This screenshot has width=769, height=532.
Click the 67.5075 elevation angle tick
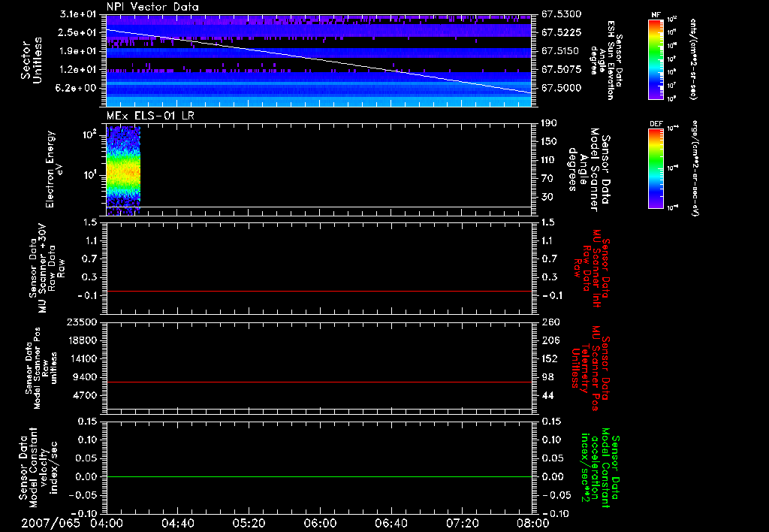(x=562, y=70)
